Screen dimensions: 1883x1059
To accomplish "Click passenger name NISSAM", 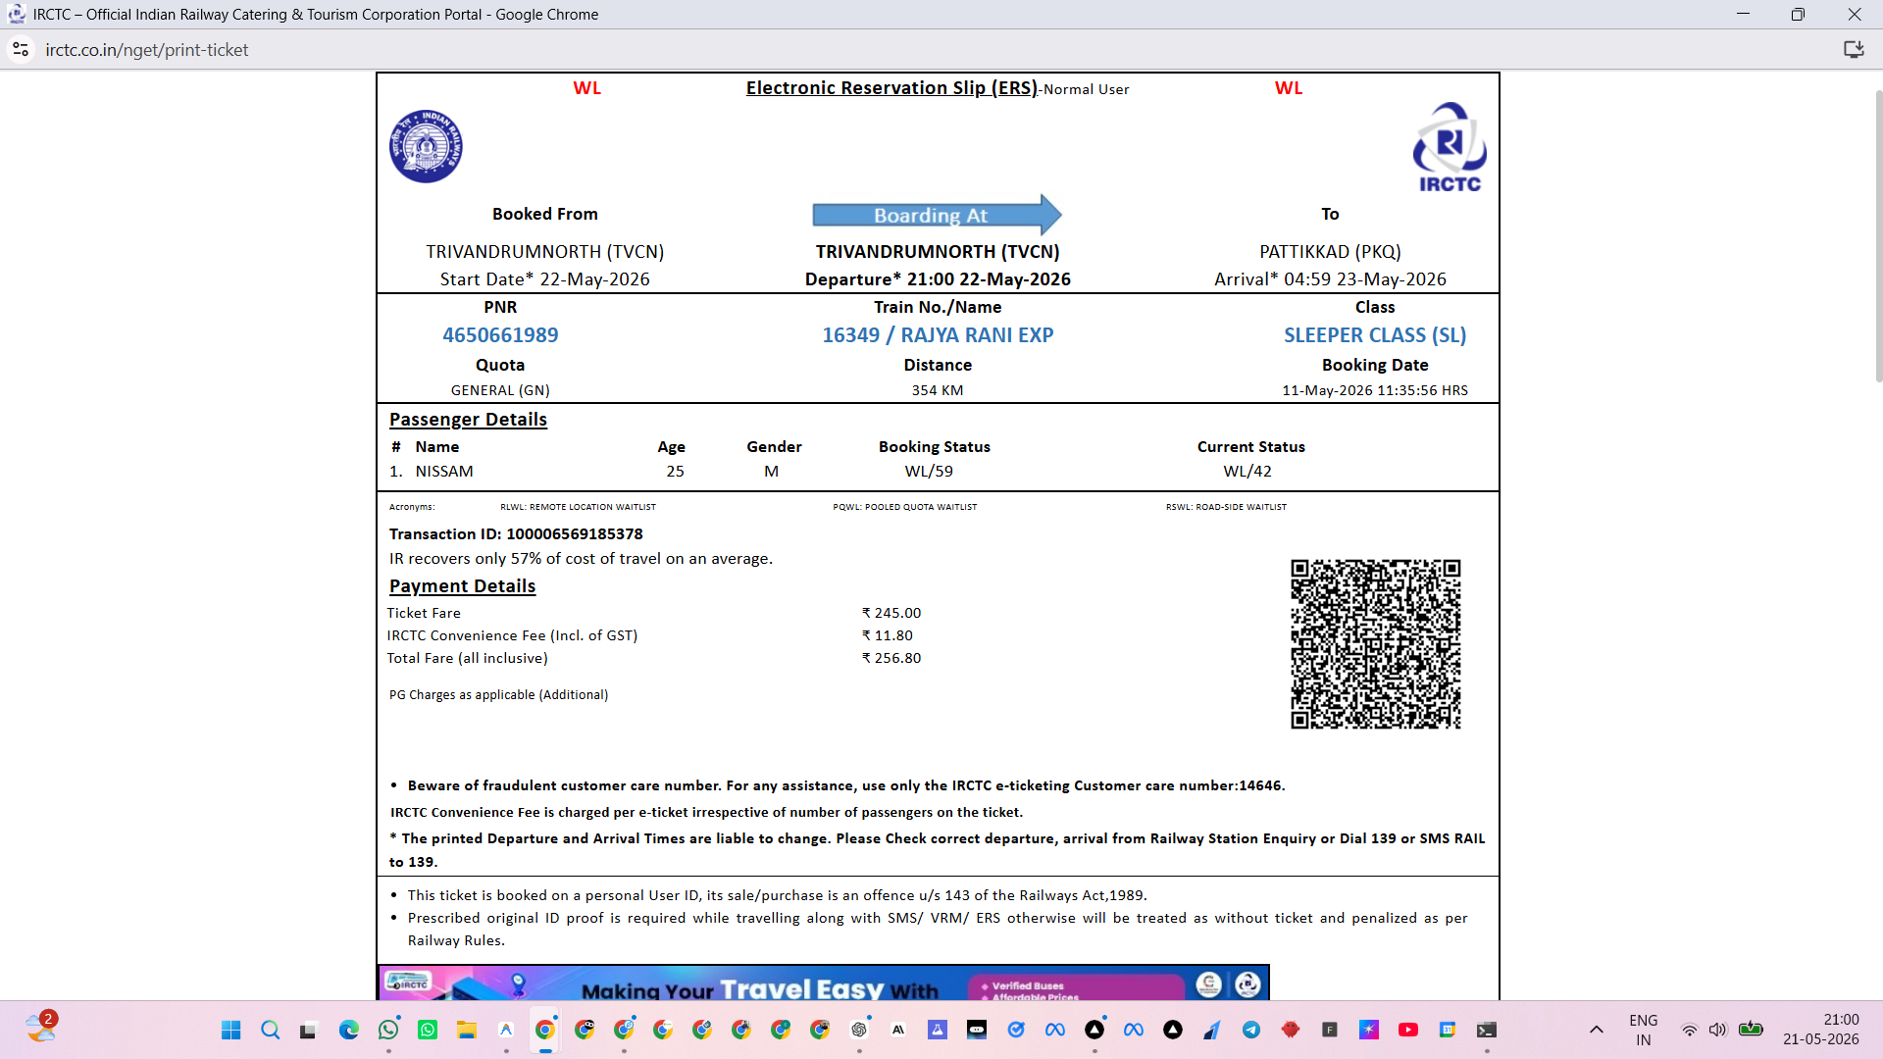I will (444, 472).
